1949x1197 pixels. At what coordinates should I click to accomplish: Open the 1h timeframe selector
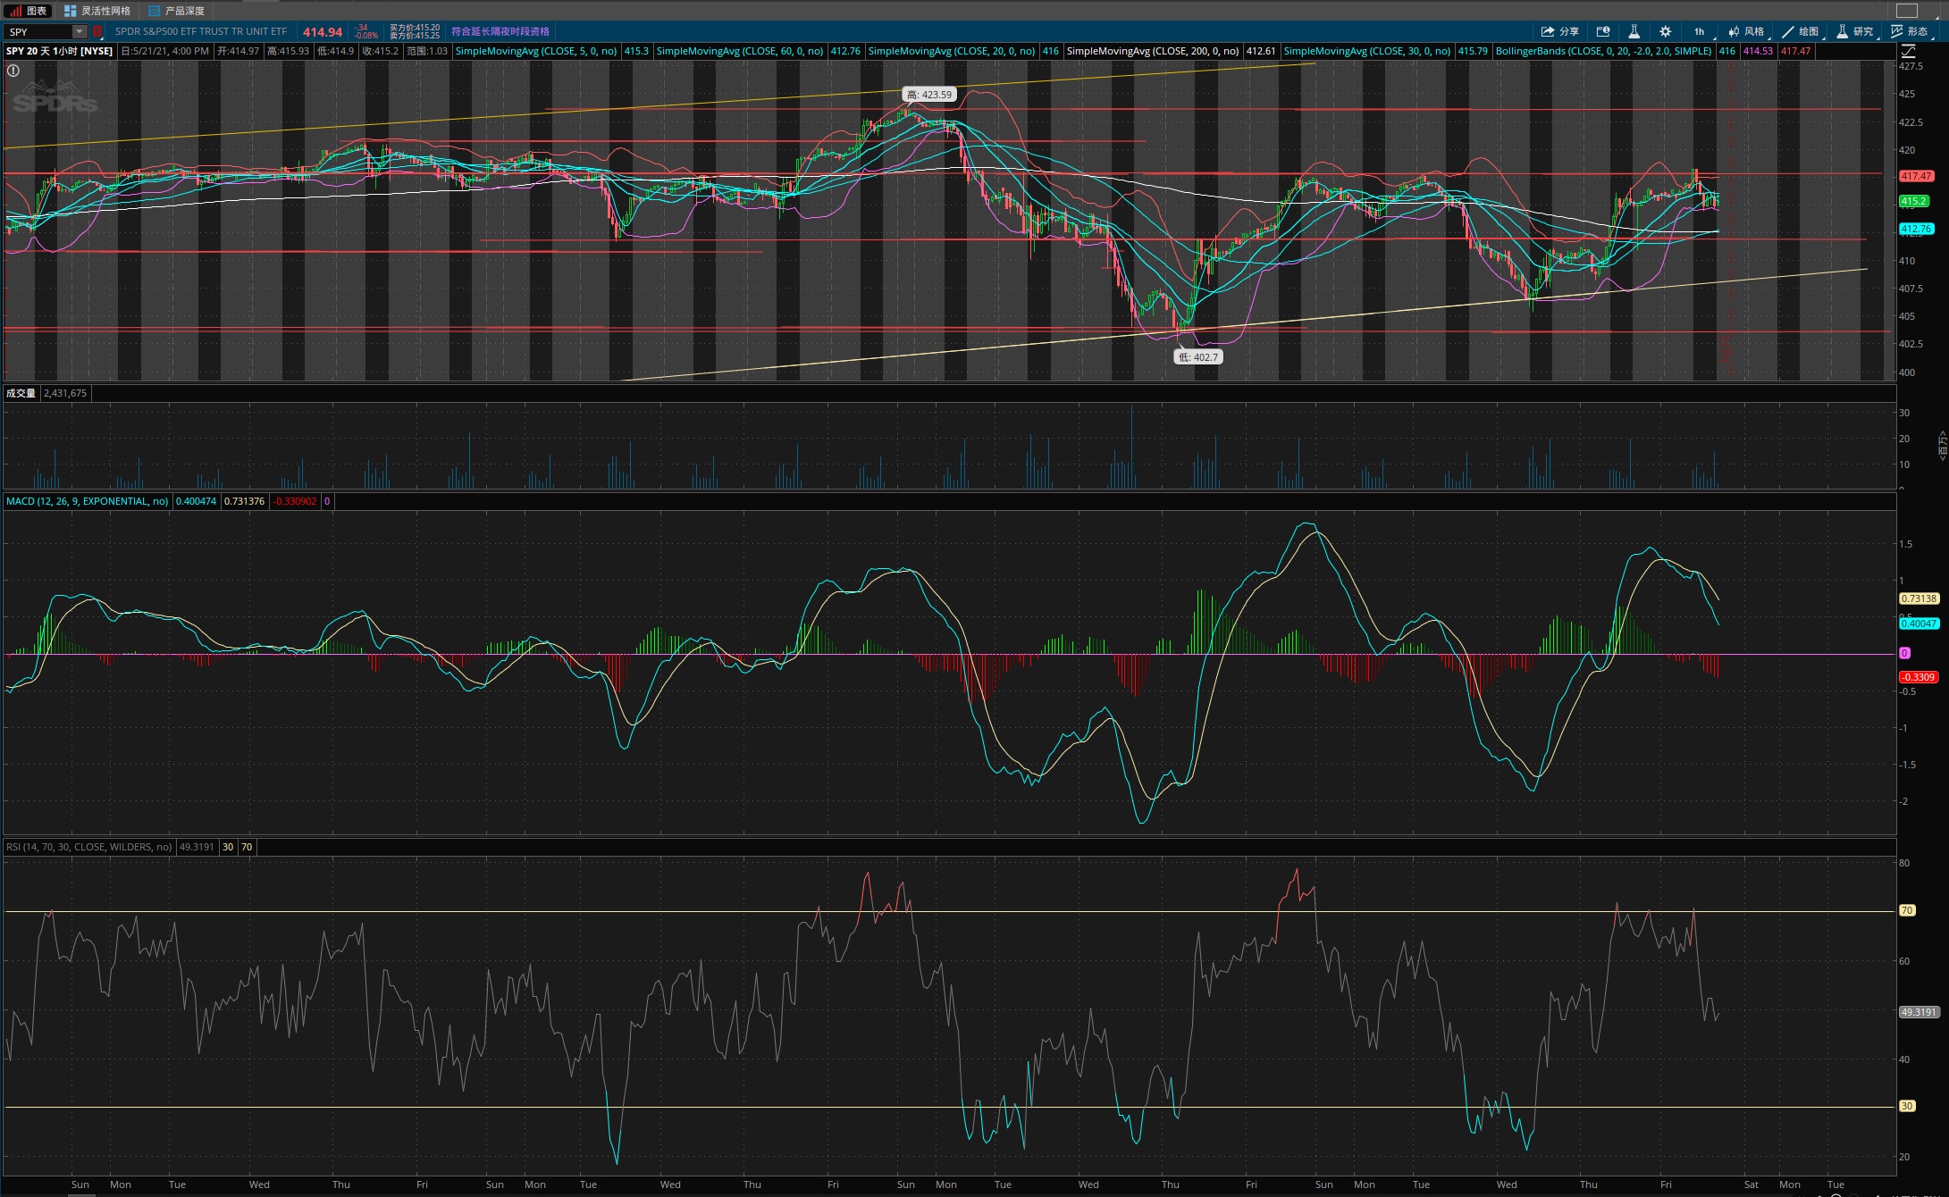coord(1699,31)
